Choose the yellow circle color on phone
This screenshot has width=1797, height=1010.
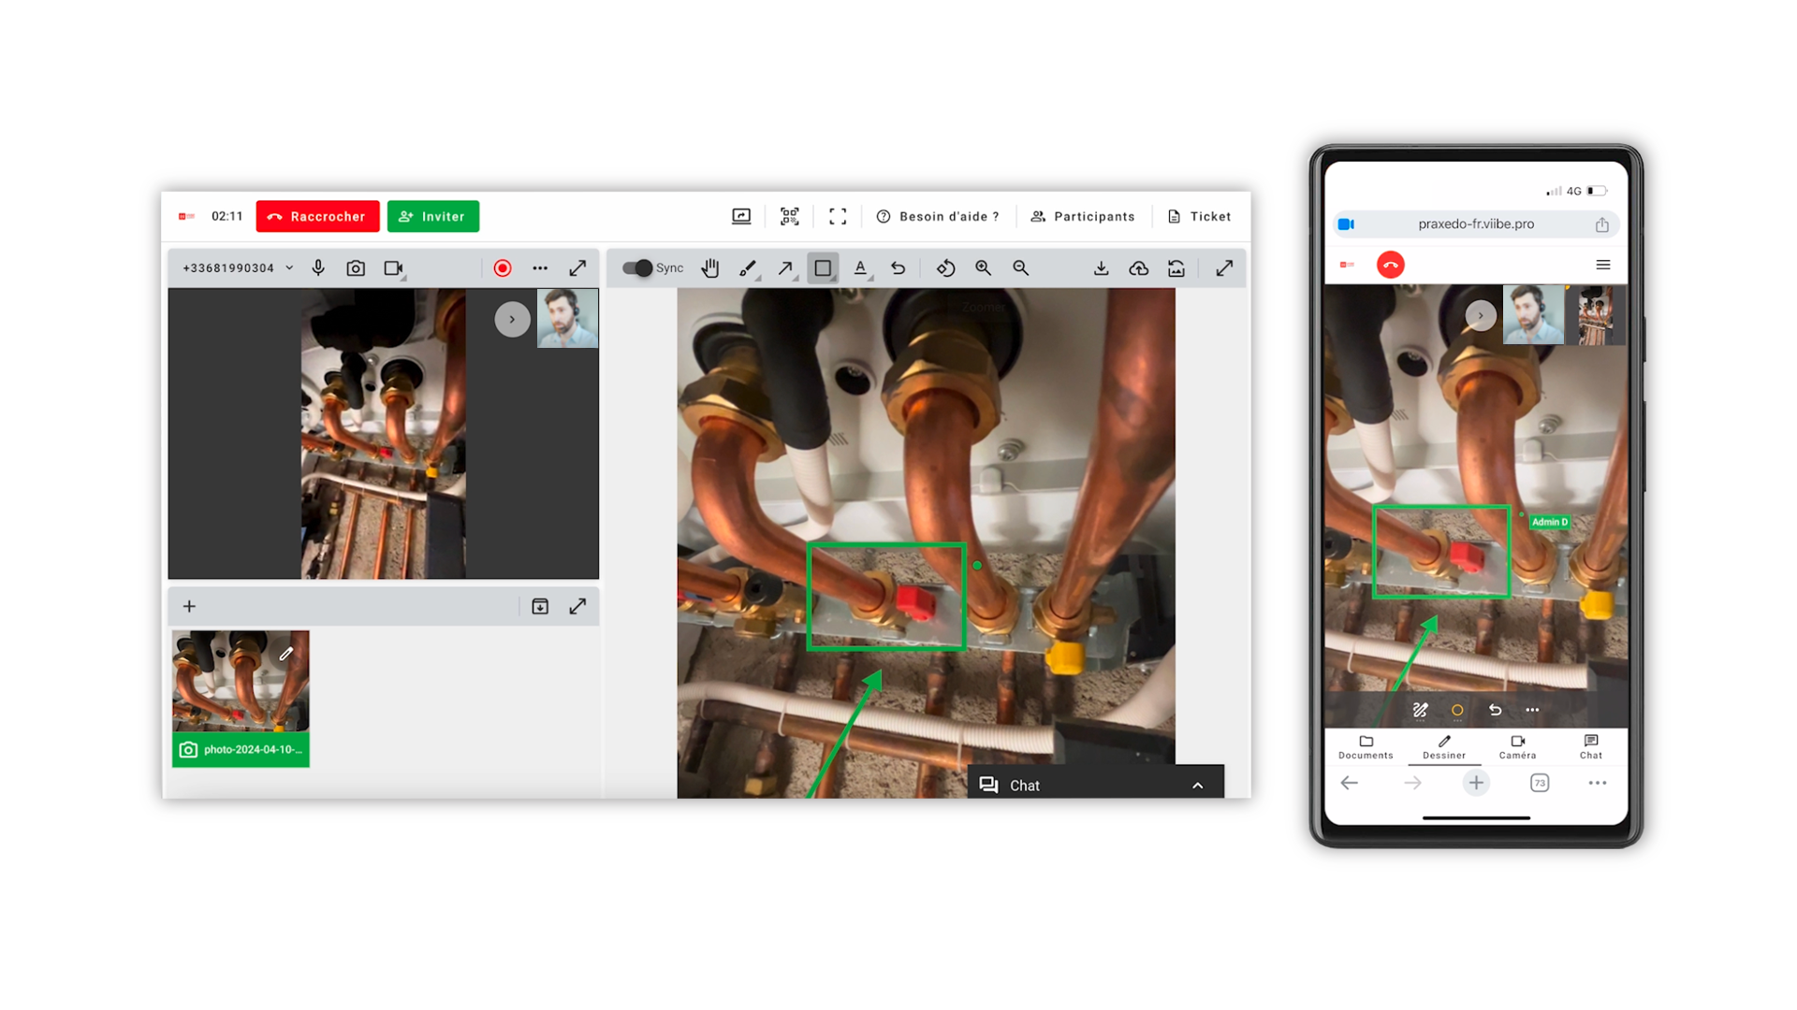[x=1457, y=711]
